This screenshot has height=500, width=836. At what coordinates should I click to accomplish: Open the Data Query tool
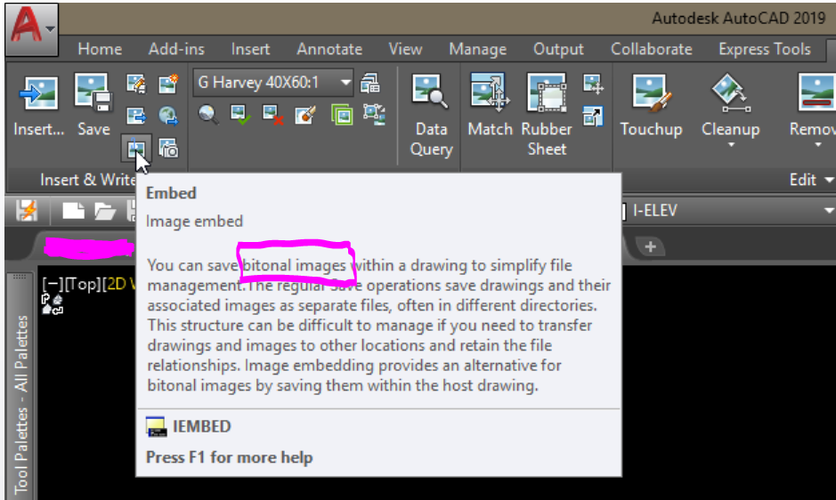[x=431, y=116]
